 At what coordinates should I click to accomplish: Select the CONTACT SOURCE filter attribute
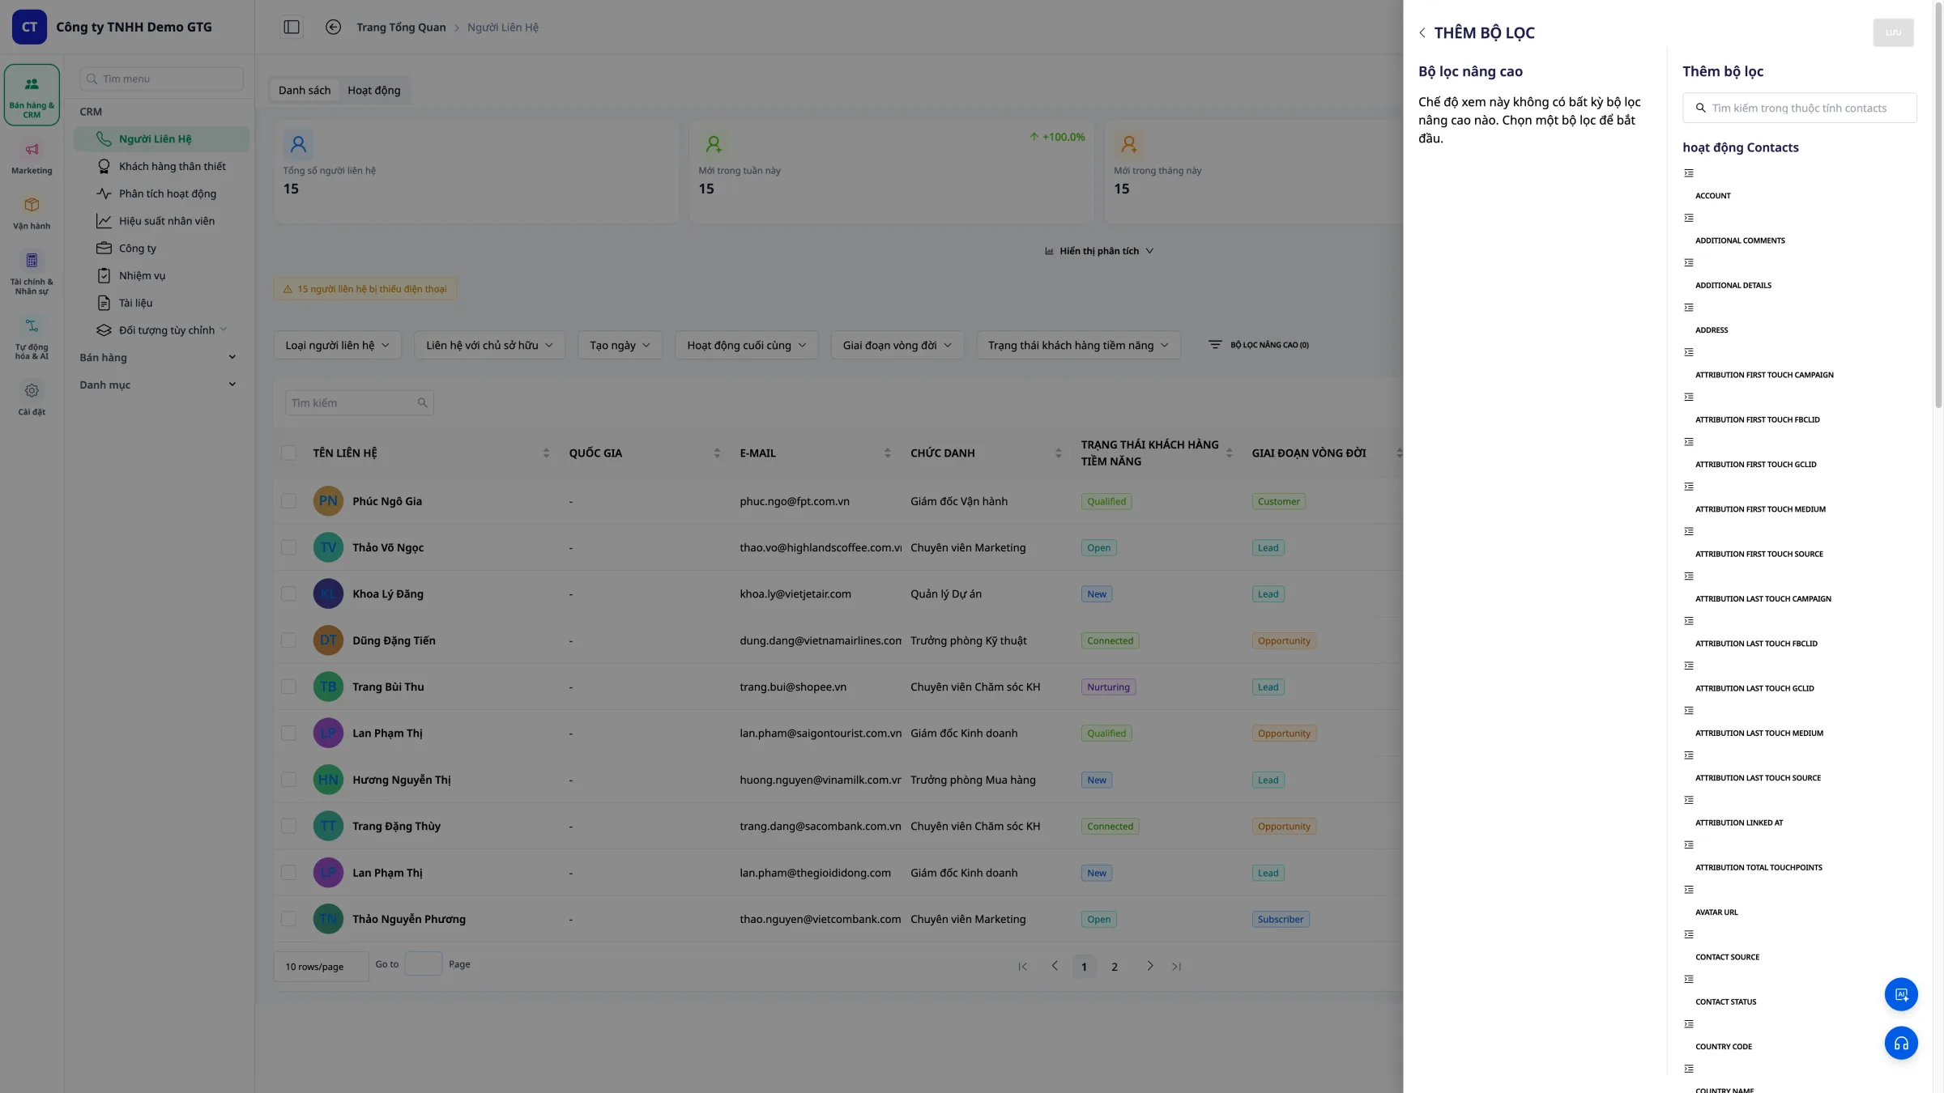1727,957
